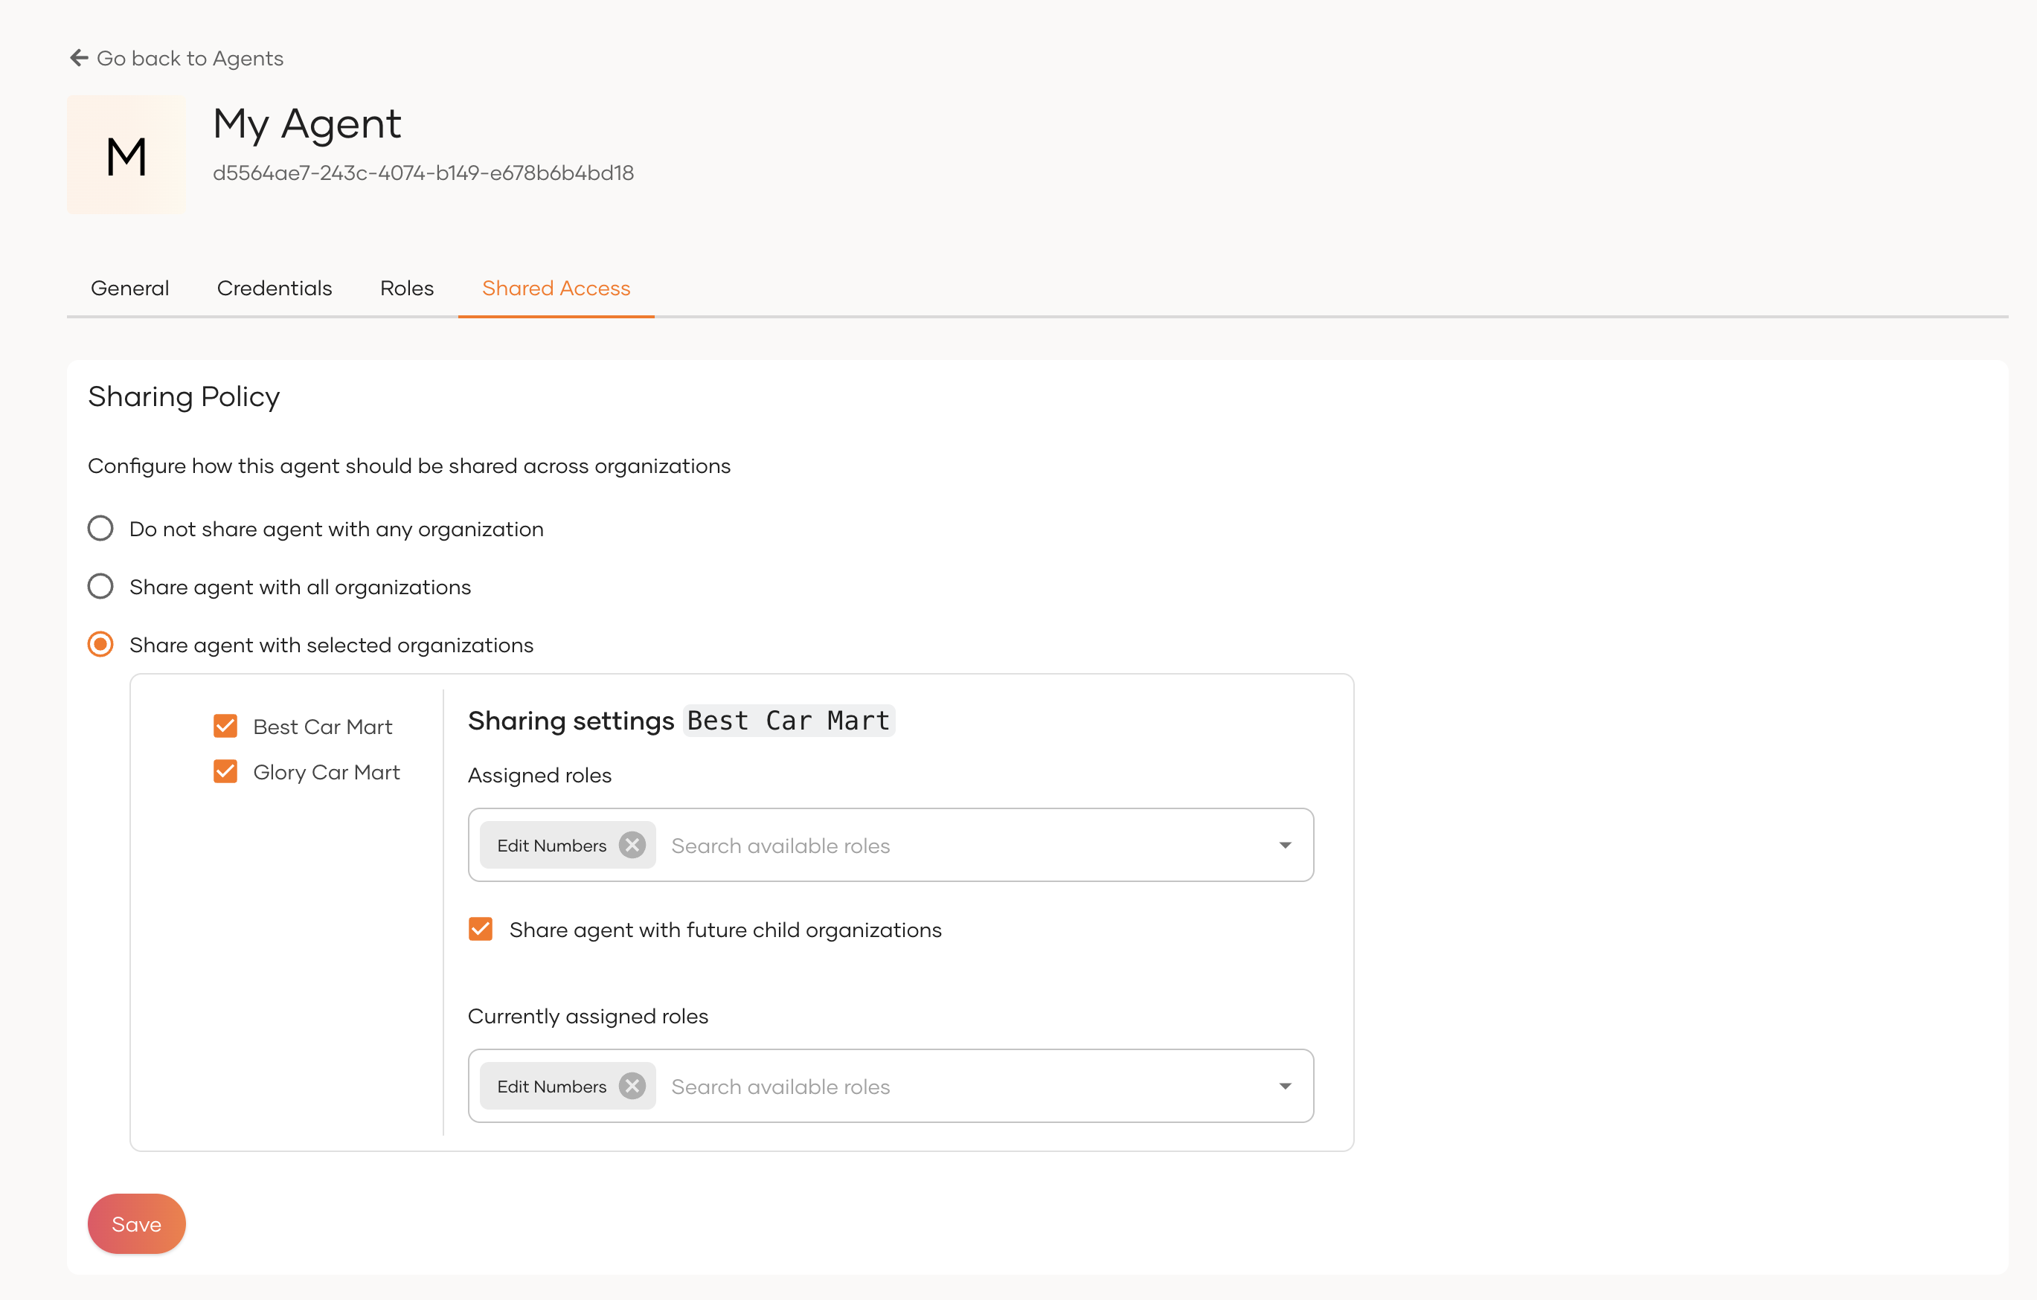The width and height of the screenshot is (2037, 1300).
Task: Go back to Agents link
Action: [x=177, y=58]
